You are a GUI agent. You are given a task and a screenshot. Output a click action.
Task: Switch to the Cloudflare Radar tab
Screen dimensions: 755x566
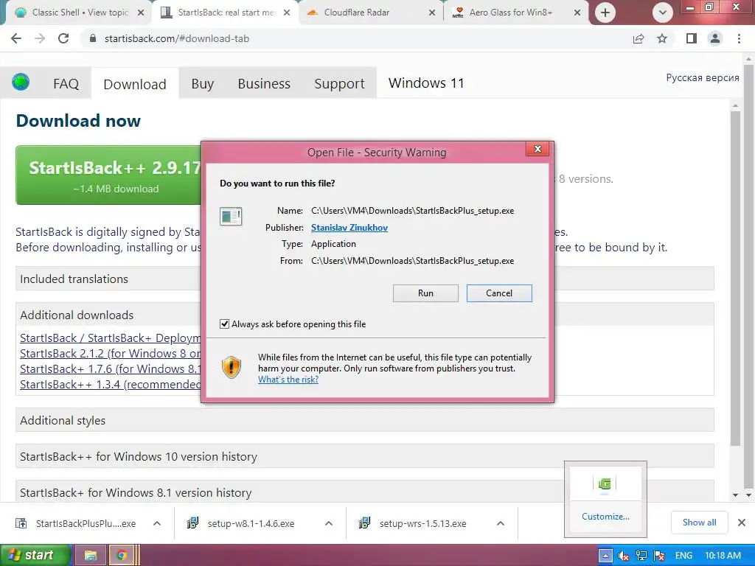click(369, 13)
